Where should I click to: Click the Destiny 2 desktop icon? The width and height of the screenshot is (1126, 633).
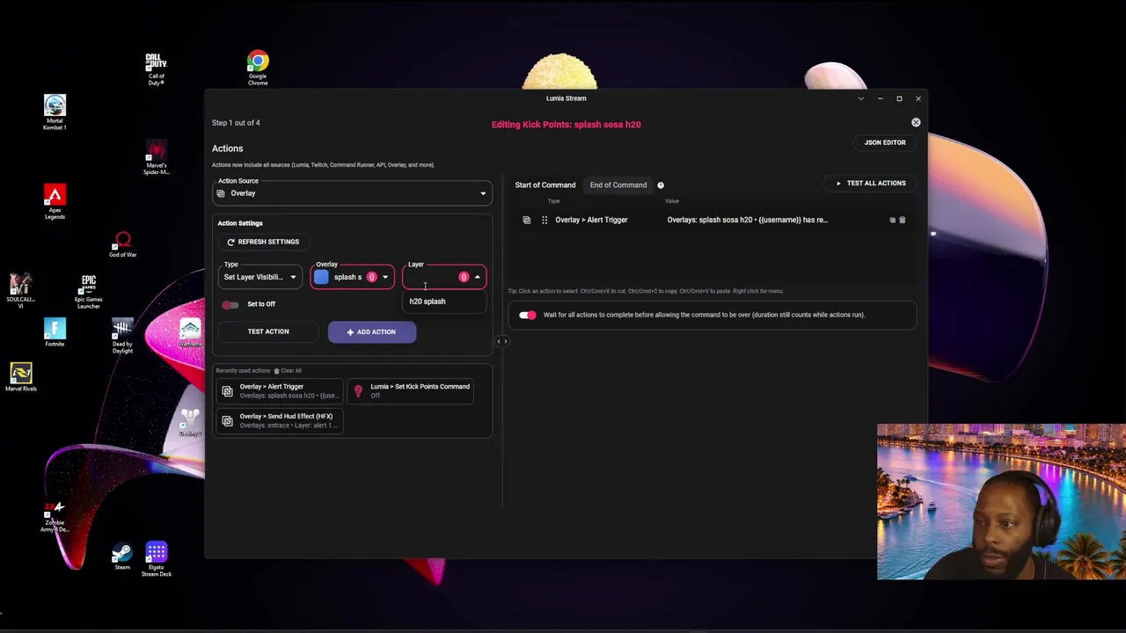(190, 422)
